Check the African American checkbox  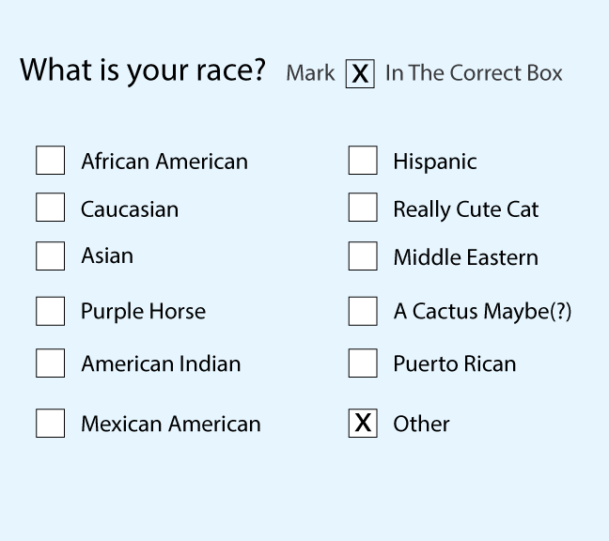click(50, 161)
